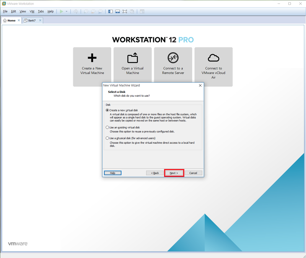The width and height of the screenshot is (306, 258).
Task: Click the 'Select a Disk' heading text
Action: (117, 92)
